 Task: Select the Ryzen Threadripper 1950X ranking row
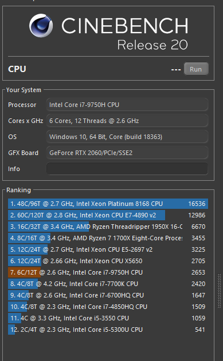coord(108,227)
